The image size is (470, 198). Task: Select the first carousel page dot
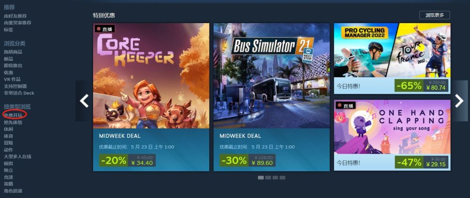pos(261,178)
